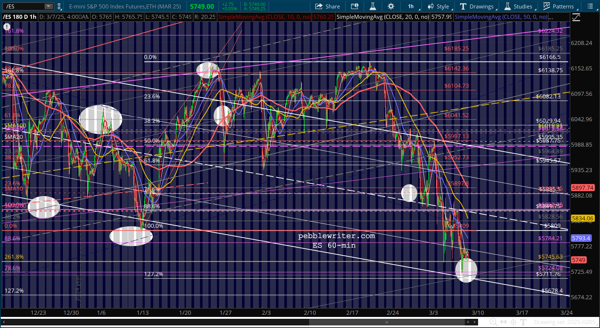Open chart settings gear icon
The image size is (600, 328).
[391, 6]
